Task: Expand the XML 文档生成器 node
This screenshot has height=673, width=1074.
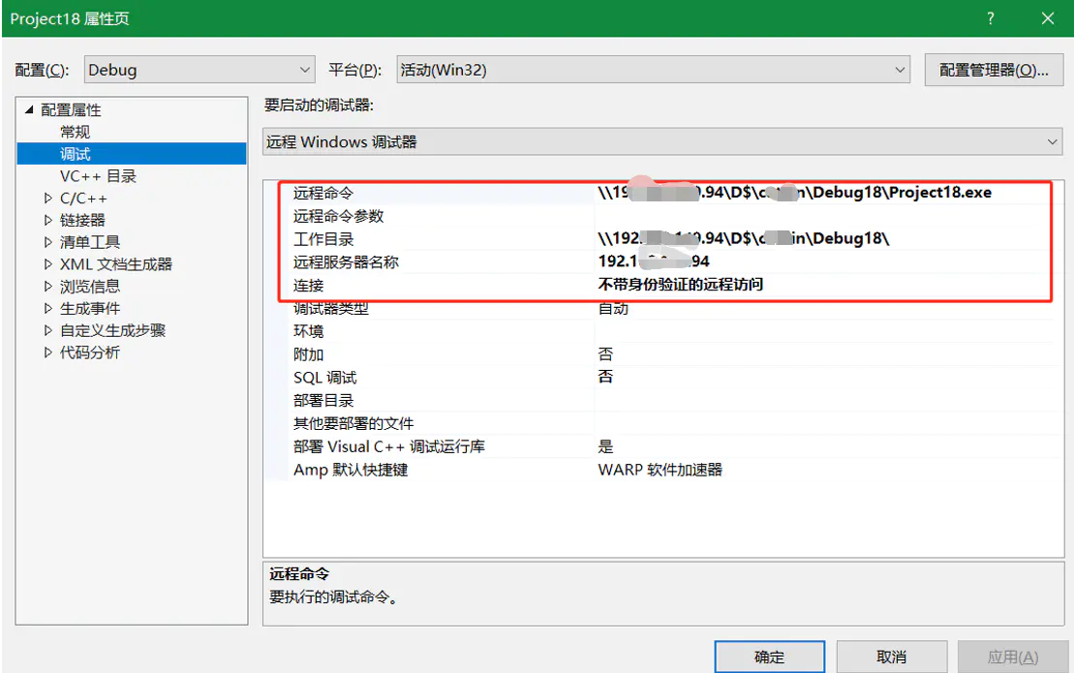Action: 48,263
